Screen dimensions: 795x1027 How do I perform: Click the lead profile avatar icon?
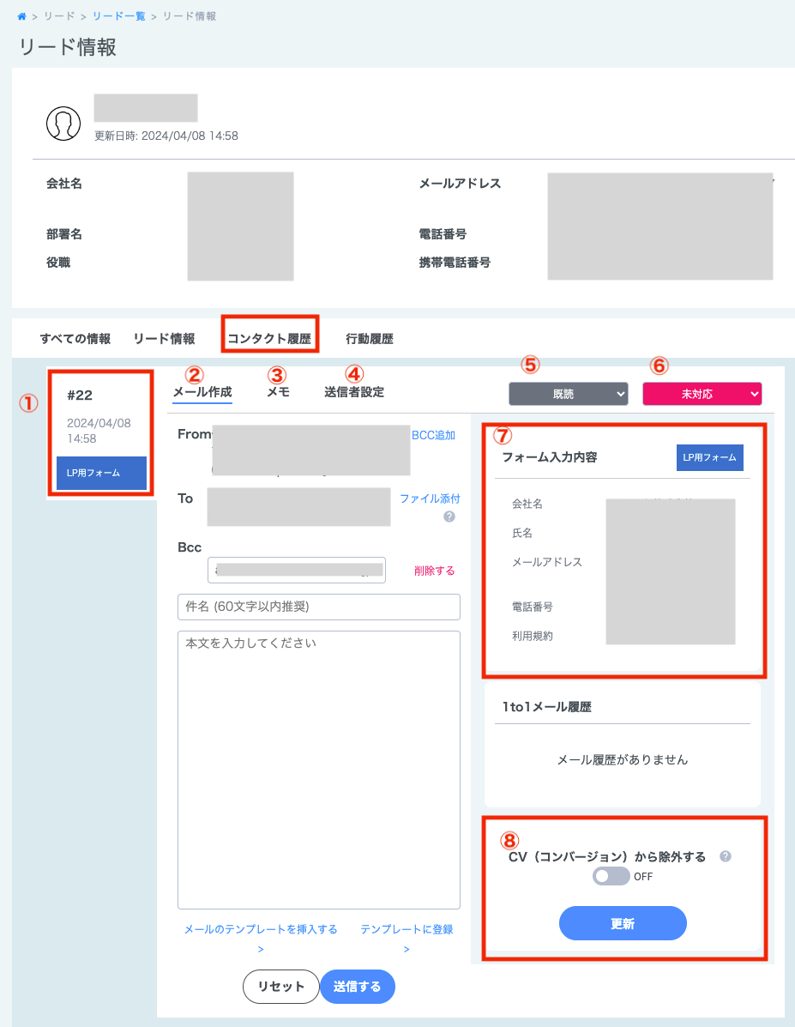[63, 124]
